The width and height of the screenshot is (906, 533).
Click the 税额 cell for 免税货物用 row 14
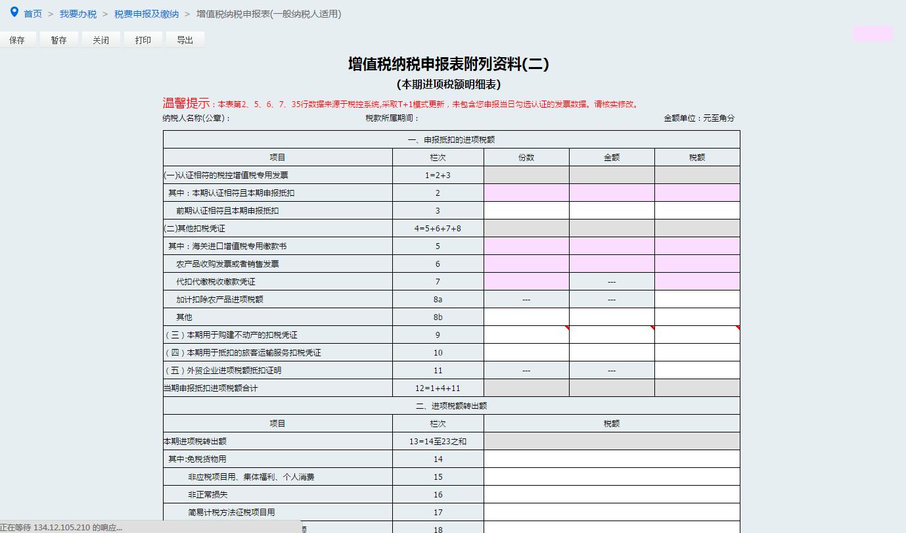(611, 458)
